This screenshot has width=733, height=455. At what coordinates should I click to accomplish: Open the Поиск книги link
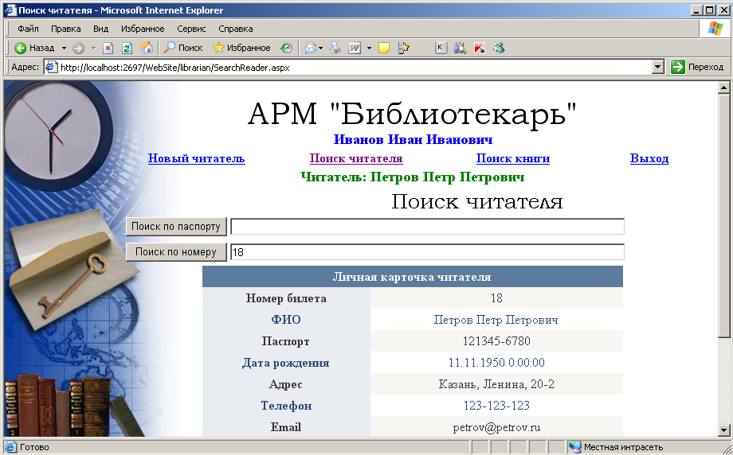[x=513, y=158]
